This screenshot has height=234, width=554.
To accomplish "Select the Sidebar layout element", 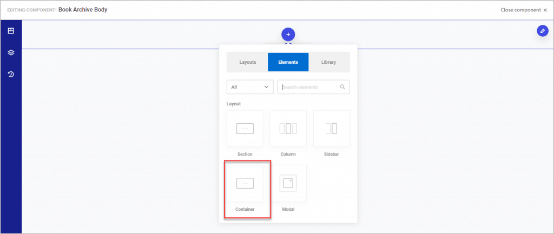I will click(x=332, y=129).
